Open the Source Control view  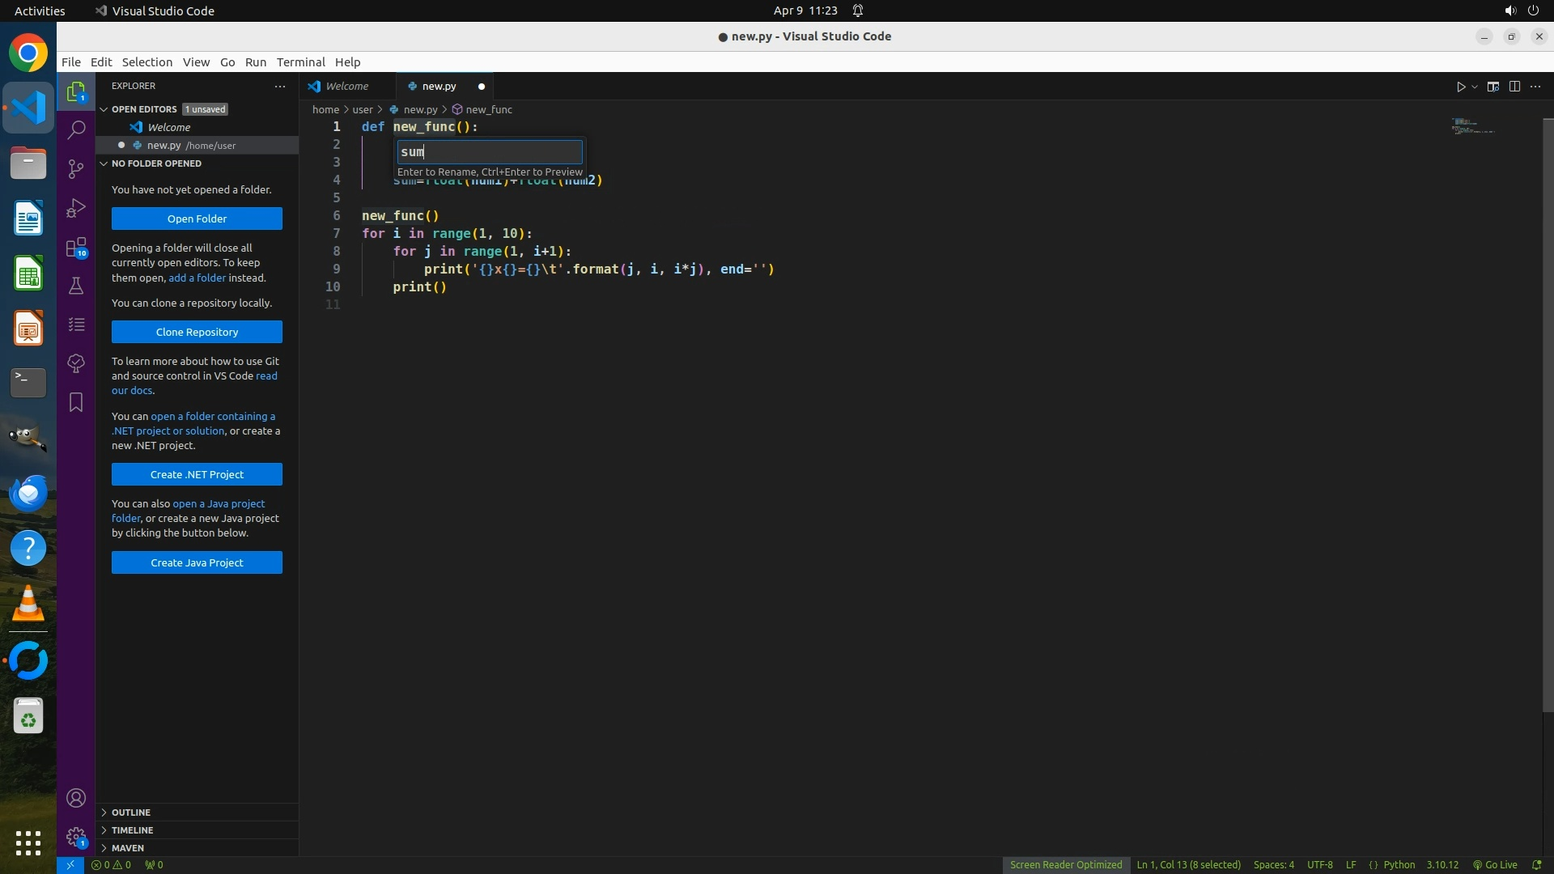[76, 168]
